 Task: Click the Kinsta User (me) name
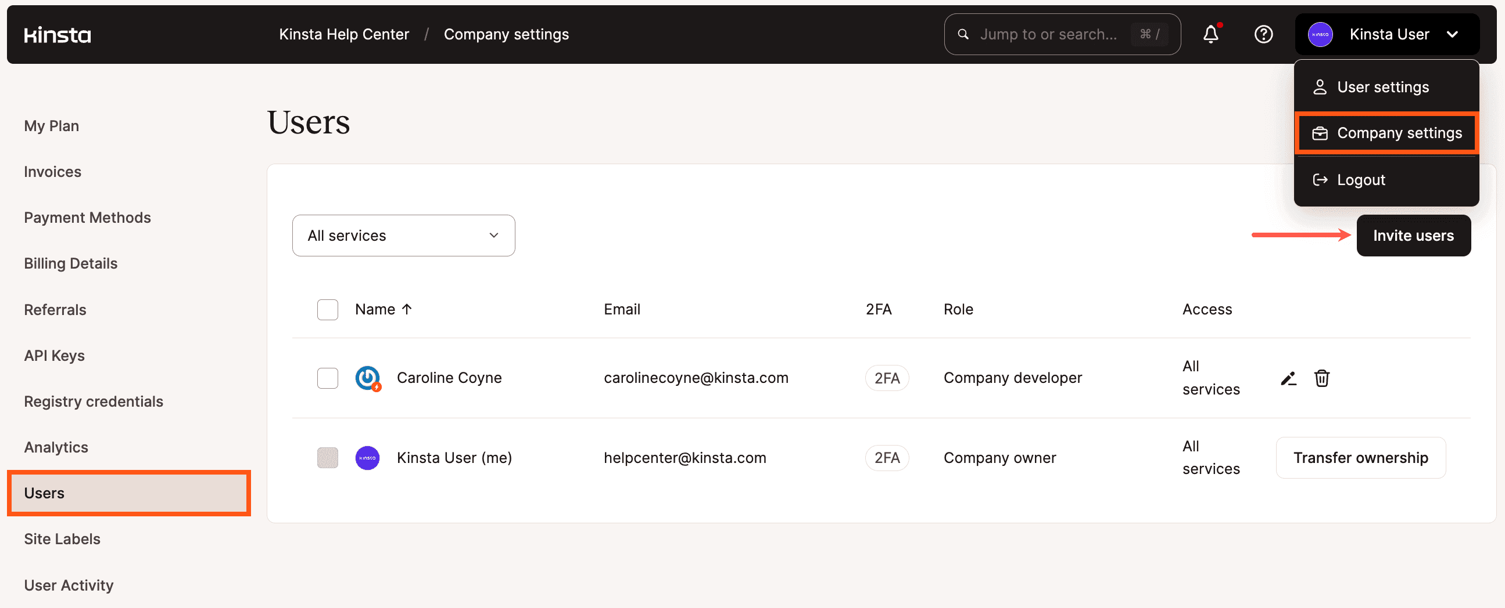(454, 458)
